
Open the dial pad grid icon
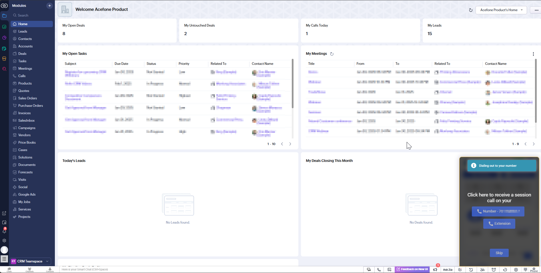[525, 270]
